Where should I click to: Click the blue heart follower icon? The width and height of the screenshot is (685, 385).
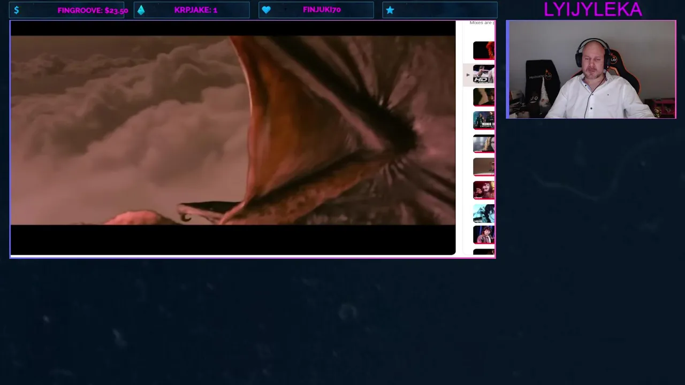pos(266,10)
